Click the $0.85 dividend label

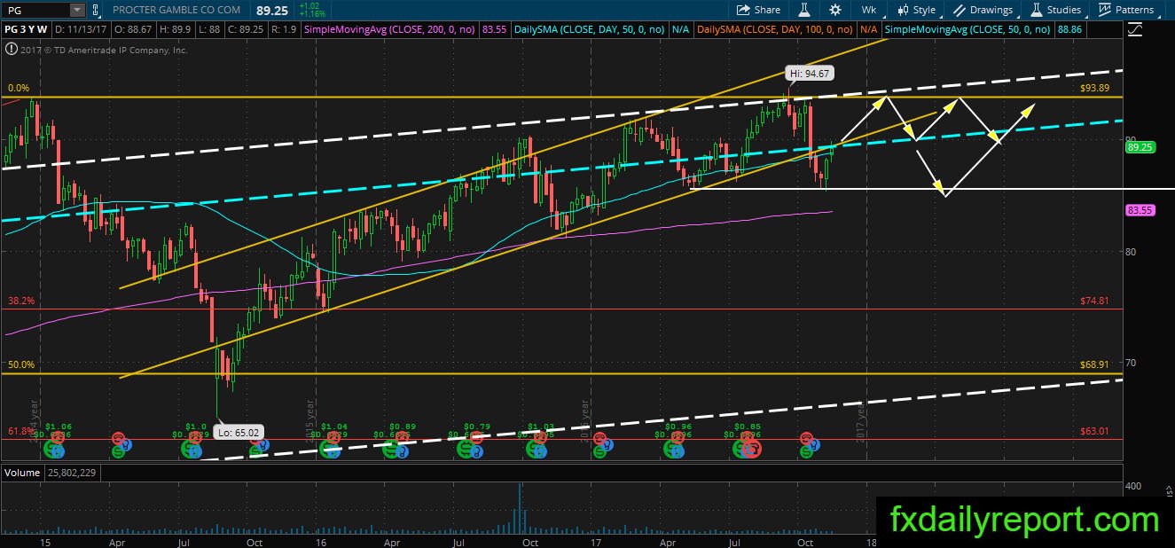749,427
